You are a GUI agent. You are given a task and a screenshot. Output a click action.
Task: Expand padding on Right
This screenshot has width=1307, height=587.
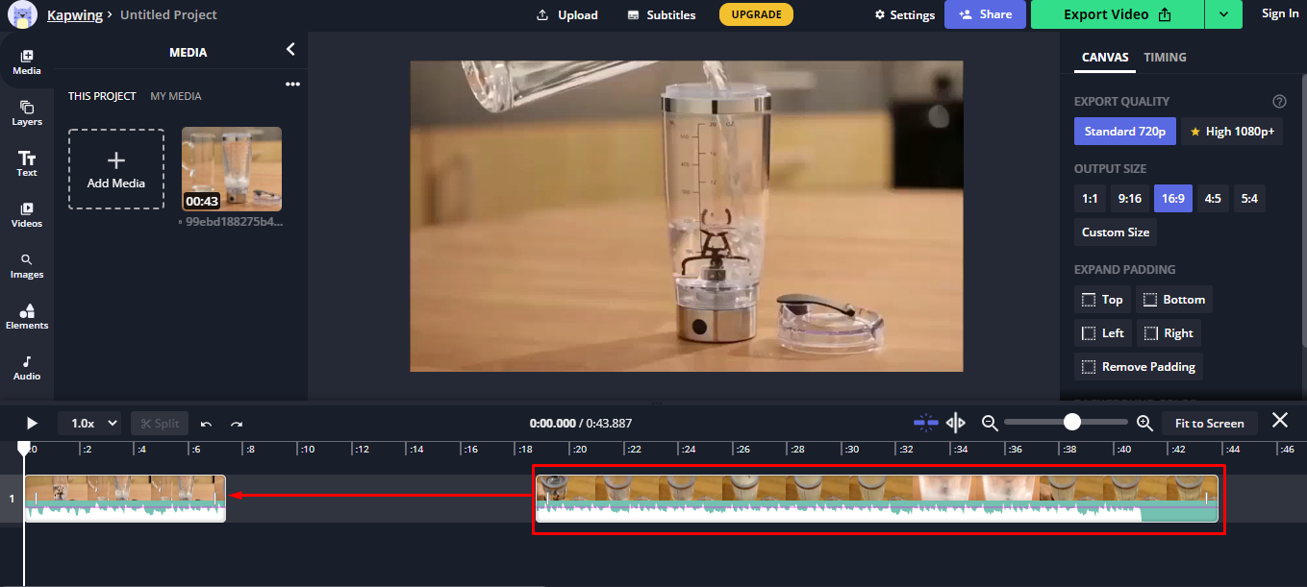[x=1169, y=333]
